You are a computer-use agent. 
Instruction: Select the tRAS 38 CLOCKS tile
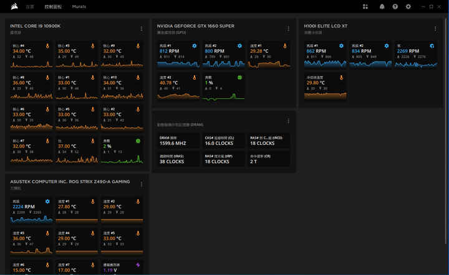point(178,159)
